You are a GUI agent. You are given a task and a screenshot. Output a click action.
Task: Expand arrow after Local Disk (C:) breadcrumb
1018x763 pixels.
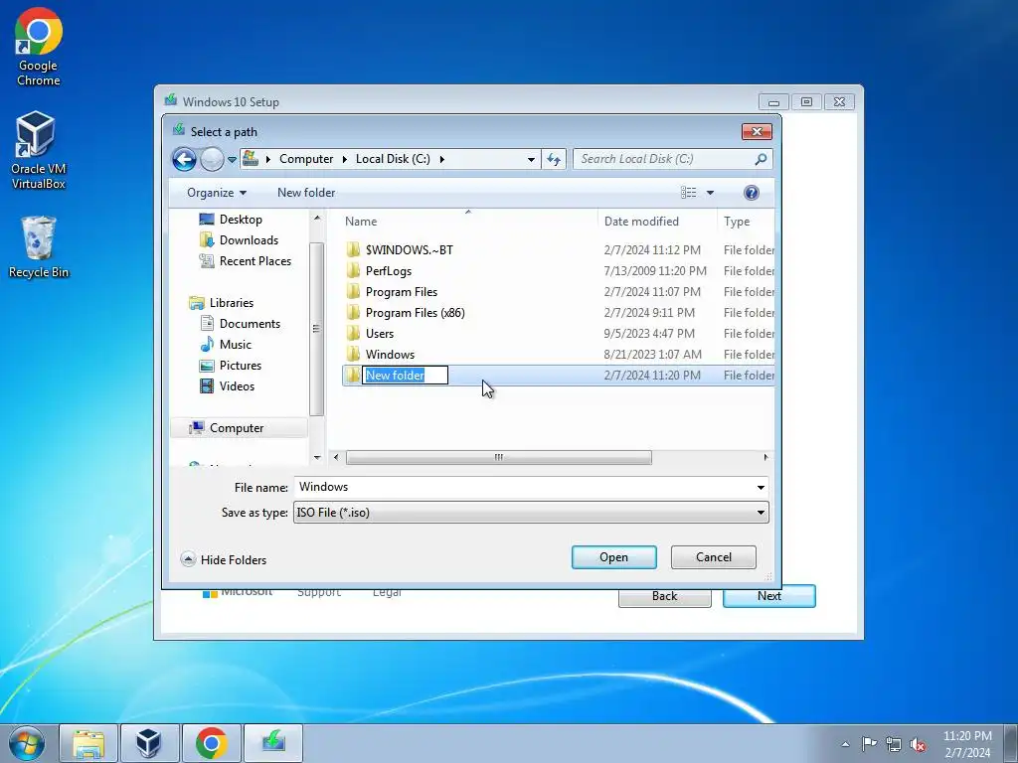[441, 159]
